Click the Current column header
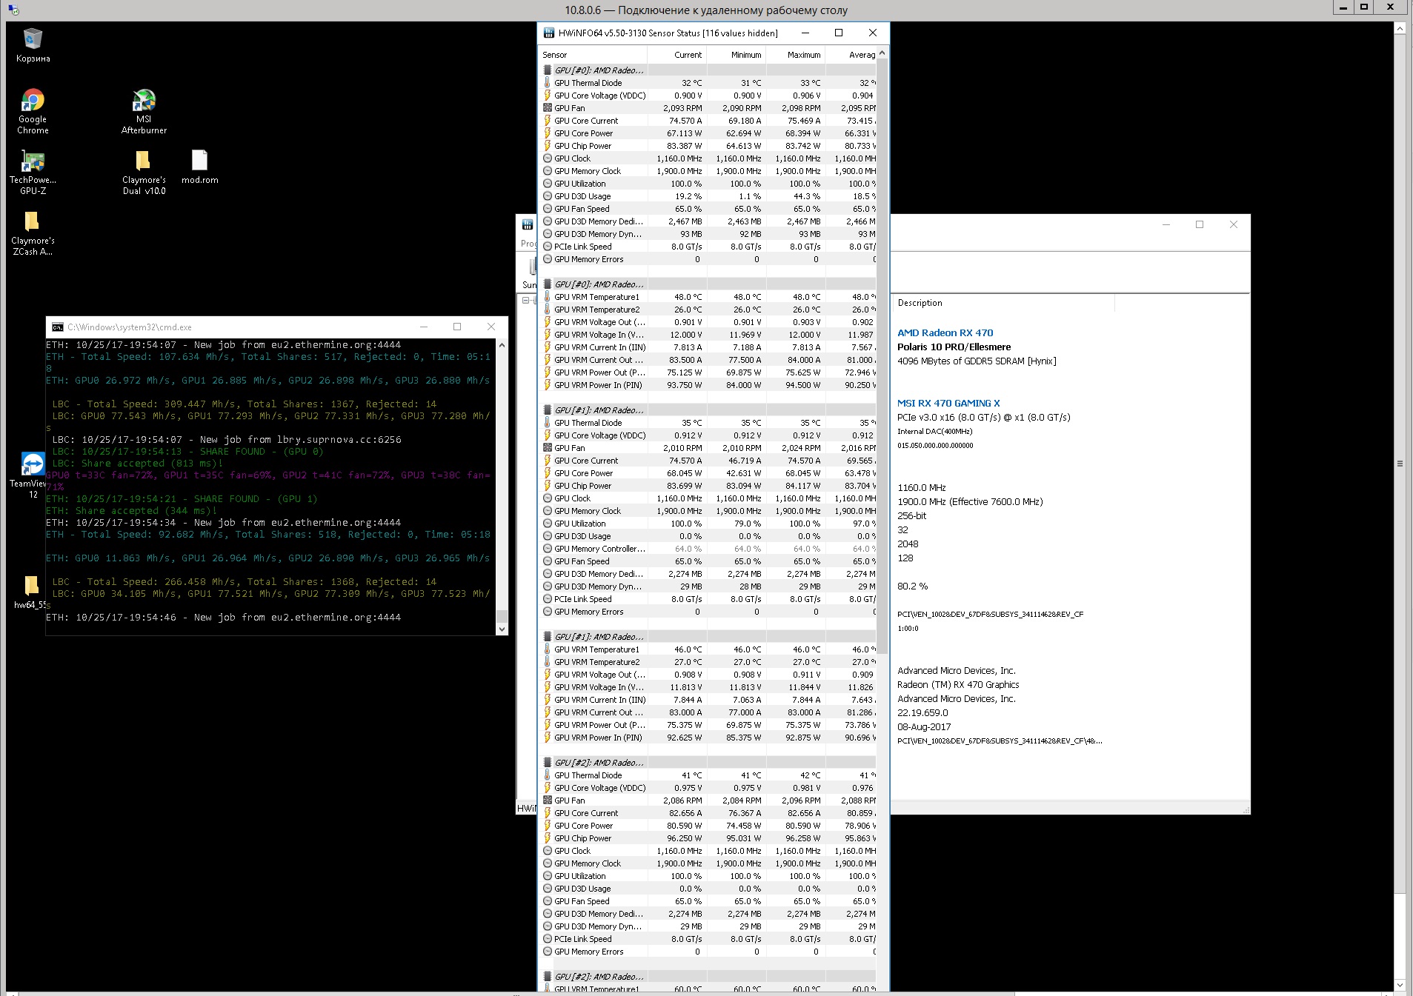Image resolution: width=1413 pixels, height=996 pixels. (x=687, y=55)
